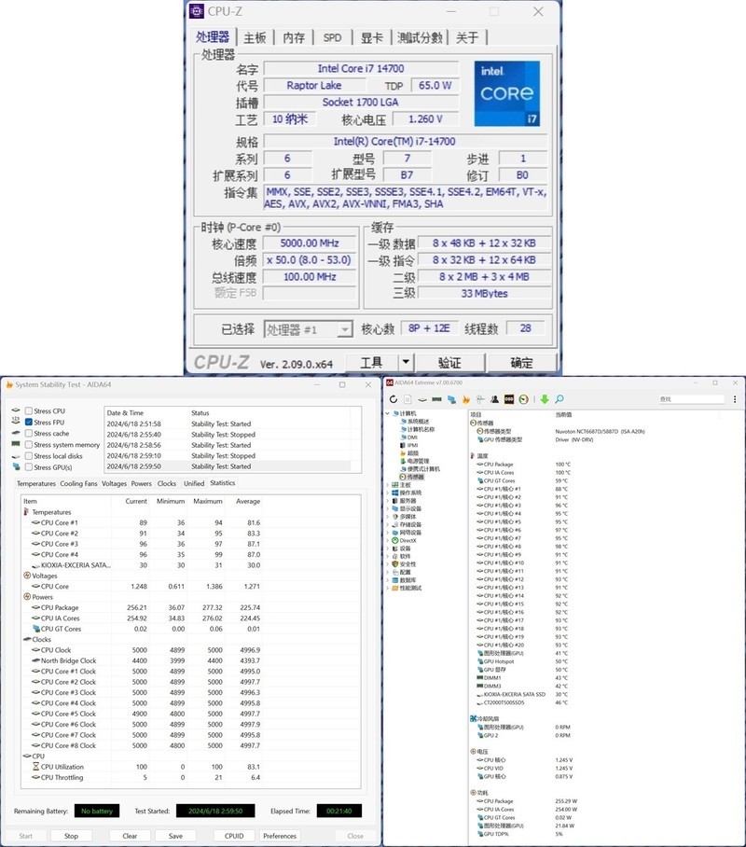Screen dimensions: 746x847
Task: Click the user profile toolbar icon in AIDA64
Action: point(494,399)
